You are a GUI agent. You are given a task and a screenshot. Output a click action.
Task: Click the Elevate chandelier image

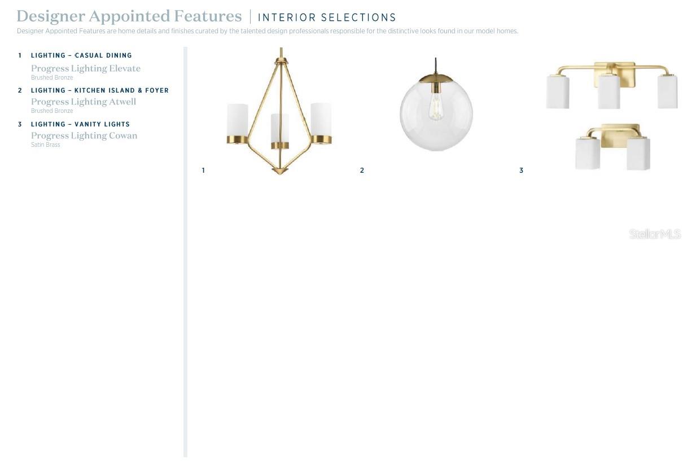pos(279,113)
